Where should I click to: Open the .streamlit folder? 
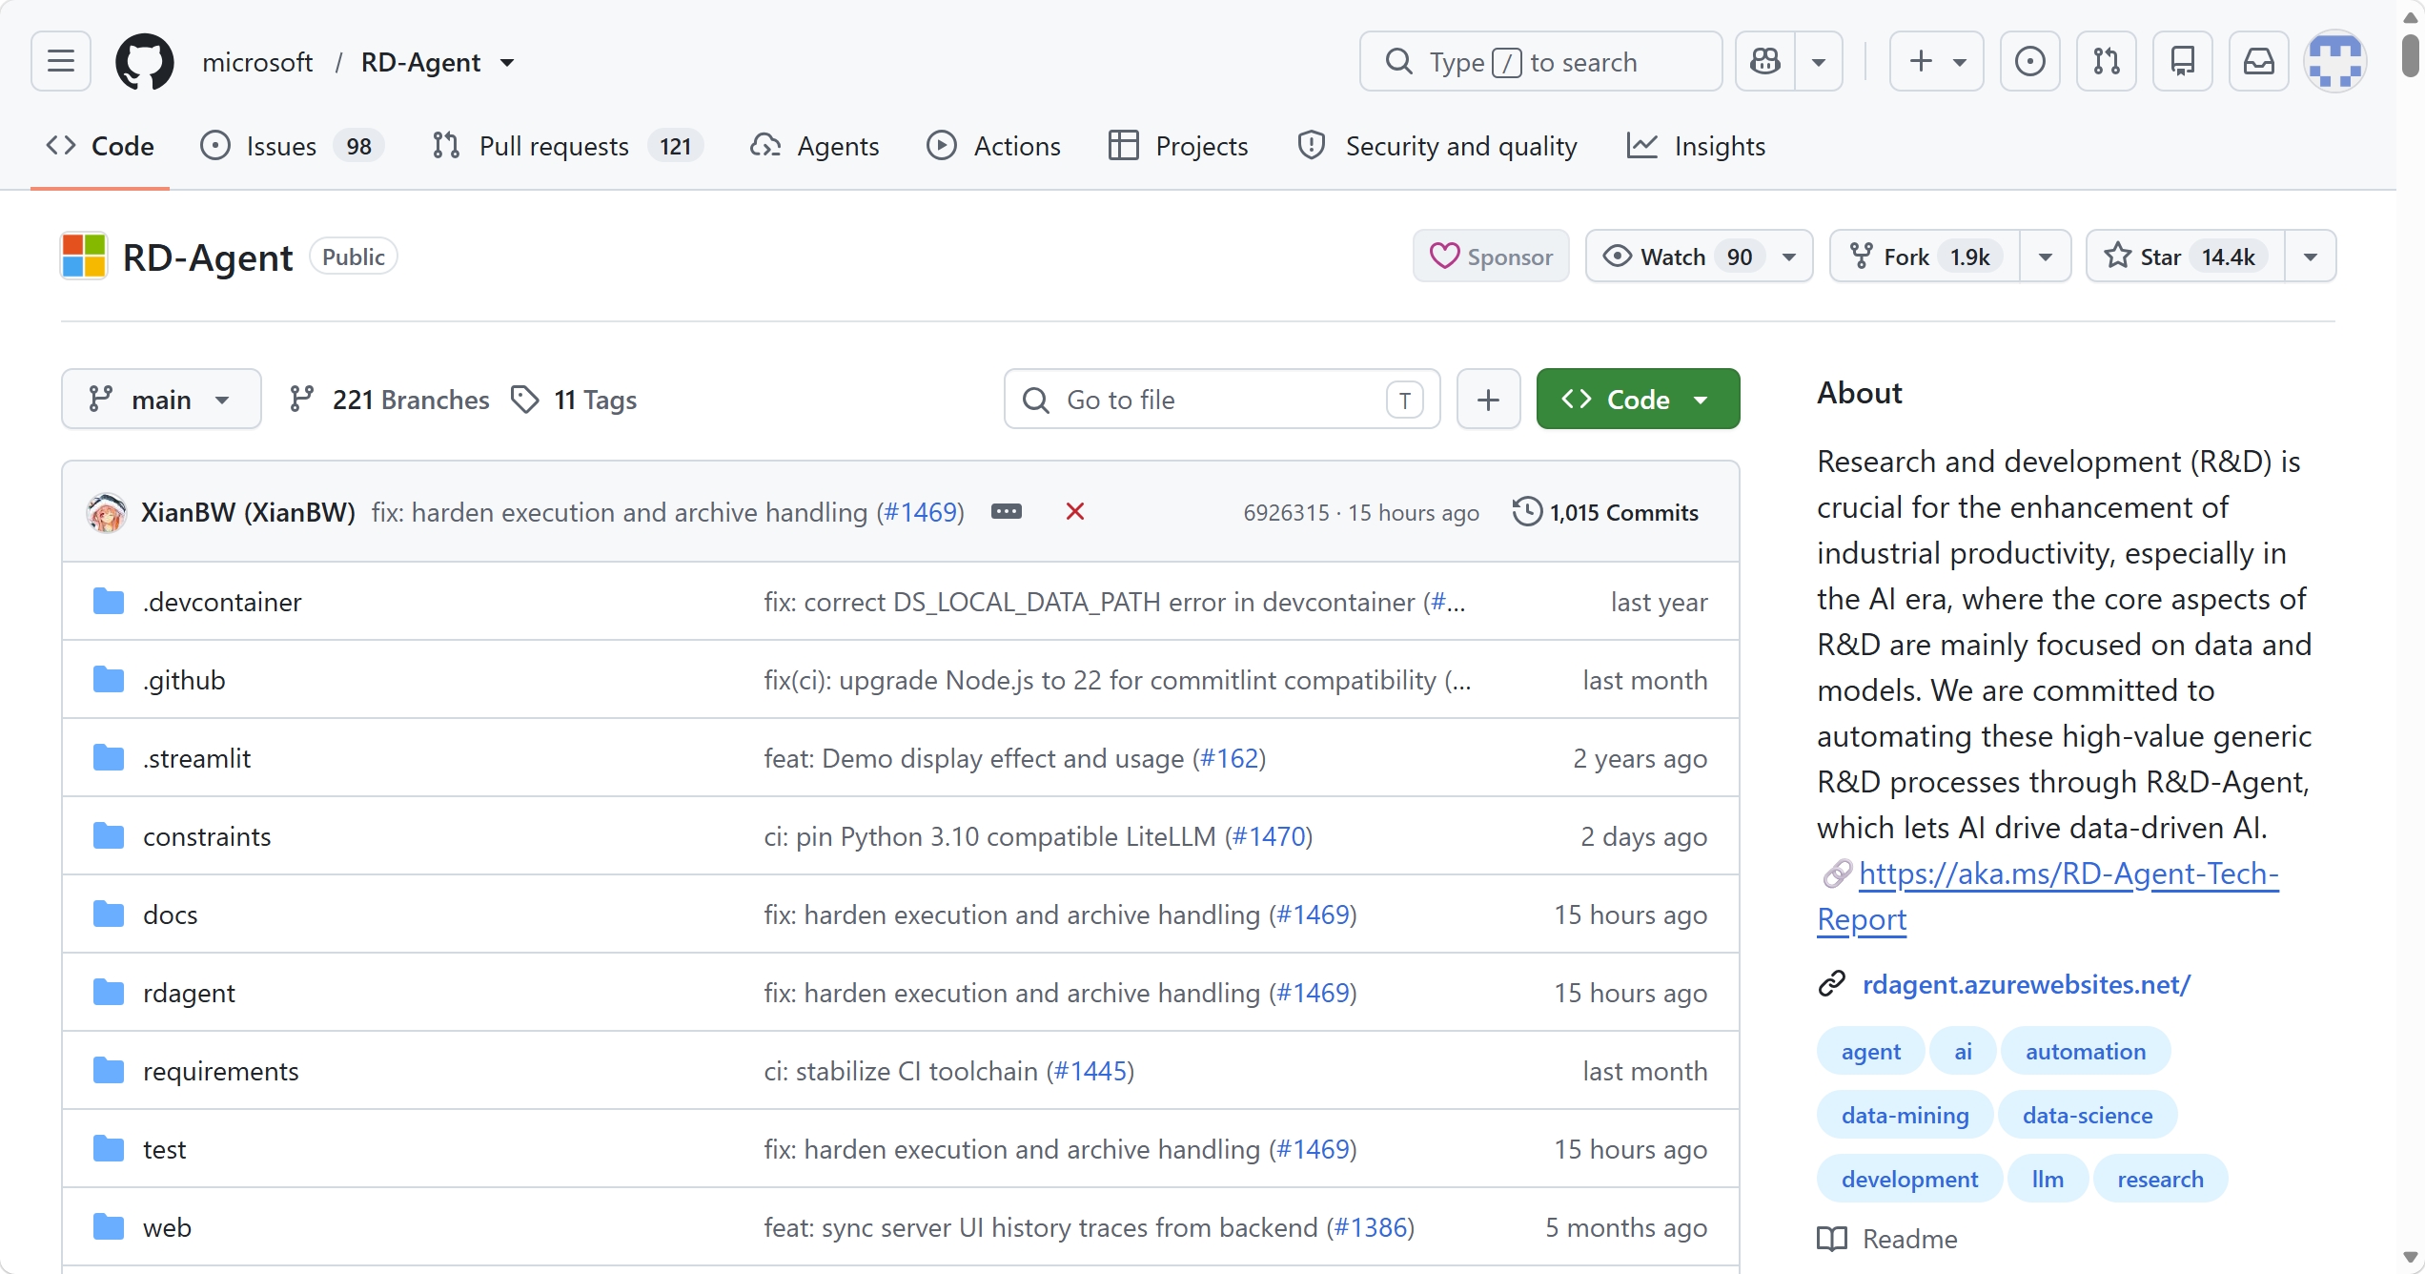(196, 758)
